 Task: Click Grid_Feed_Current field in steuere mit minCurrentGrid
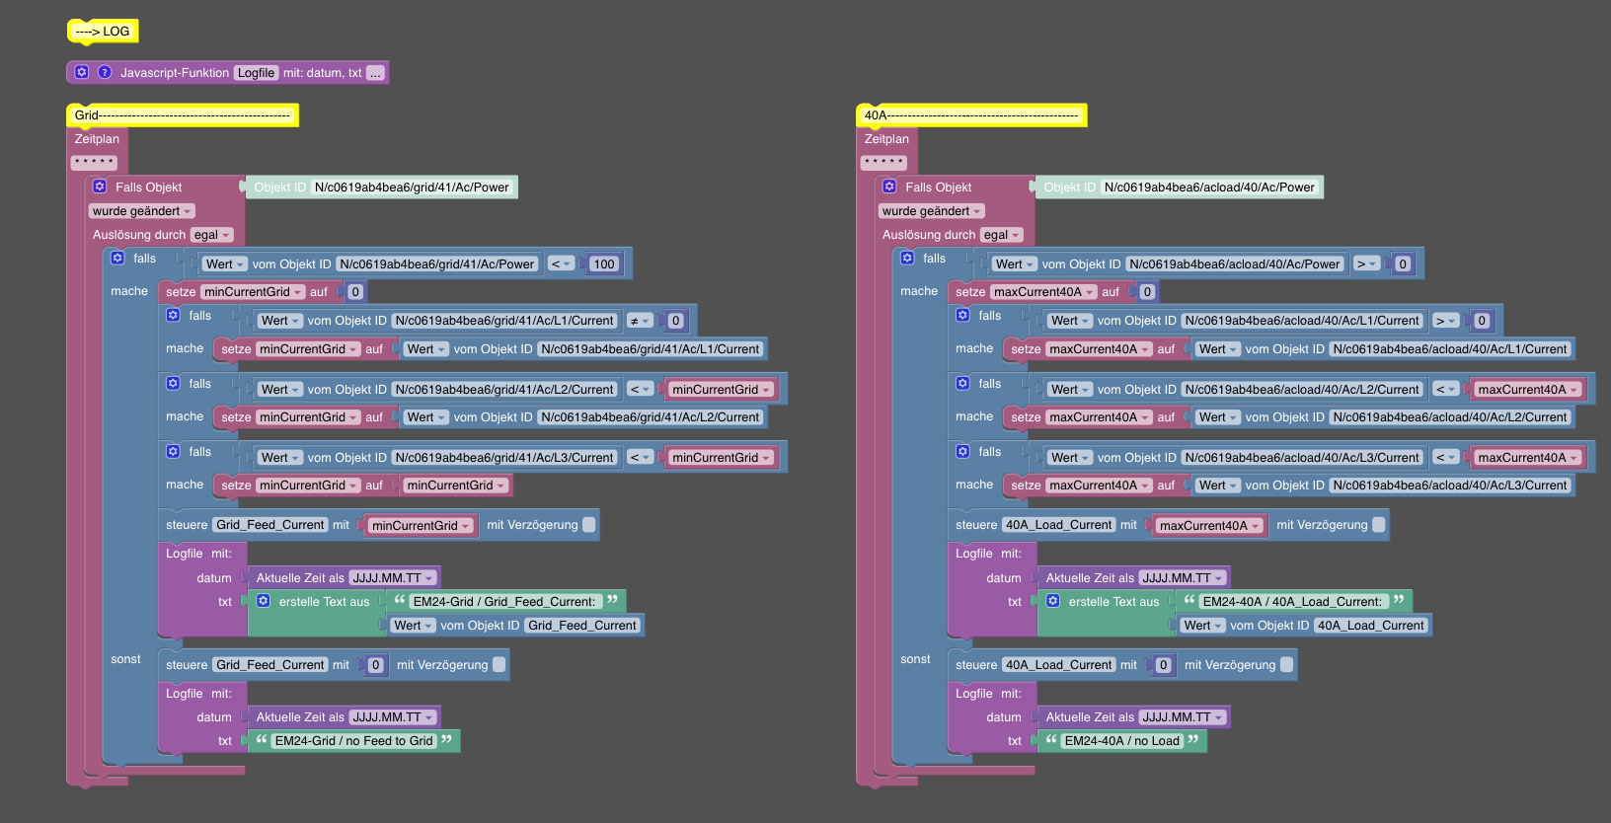coord(270,525)
